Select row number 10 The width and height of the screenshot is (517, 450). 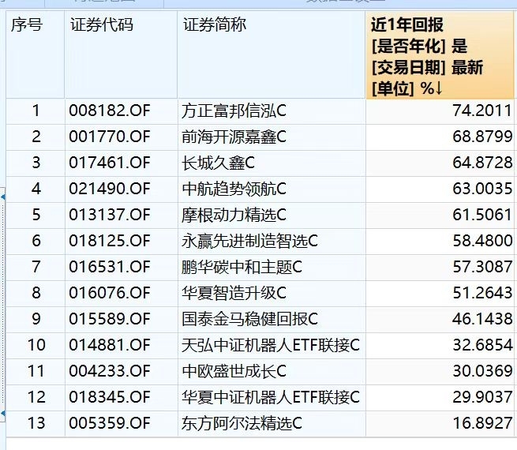36,345
